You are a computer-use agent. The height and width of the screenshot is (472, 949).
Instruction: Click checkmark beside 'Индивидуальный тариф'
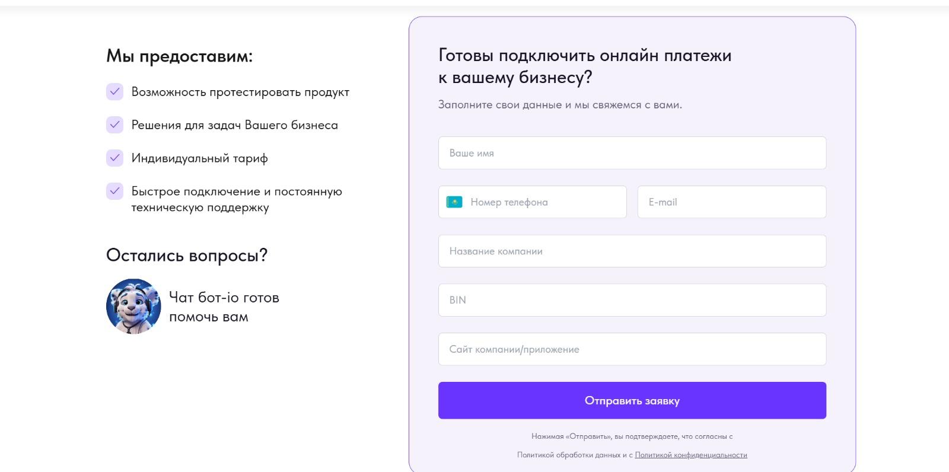[114, 158]
